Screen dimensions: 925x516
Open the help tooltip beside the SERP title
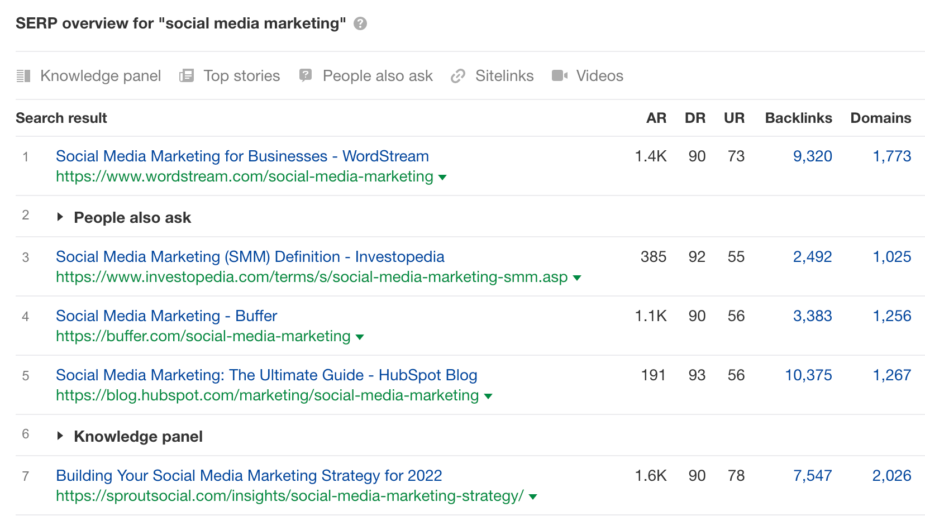coord(360,23)
